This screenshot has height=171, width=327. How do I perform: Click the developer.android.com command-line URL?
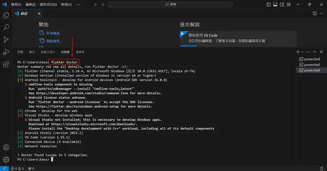pos(82,93)
